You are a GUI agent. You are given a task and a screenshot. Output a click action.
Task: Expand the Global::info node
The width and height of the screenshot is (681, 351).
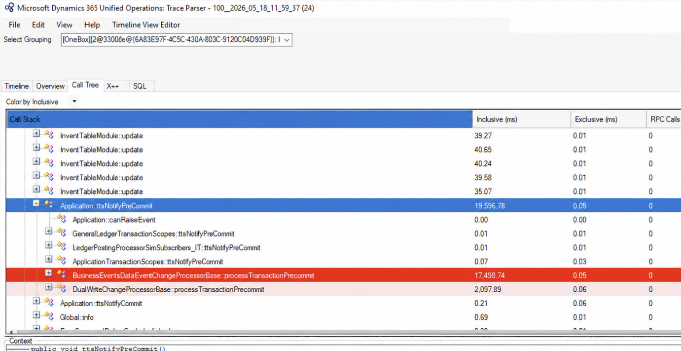click(36, 314)
